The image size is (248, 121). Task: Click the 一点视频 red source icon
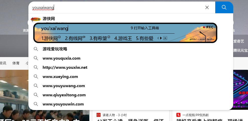tap(178, 115)
